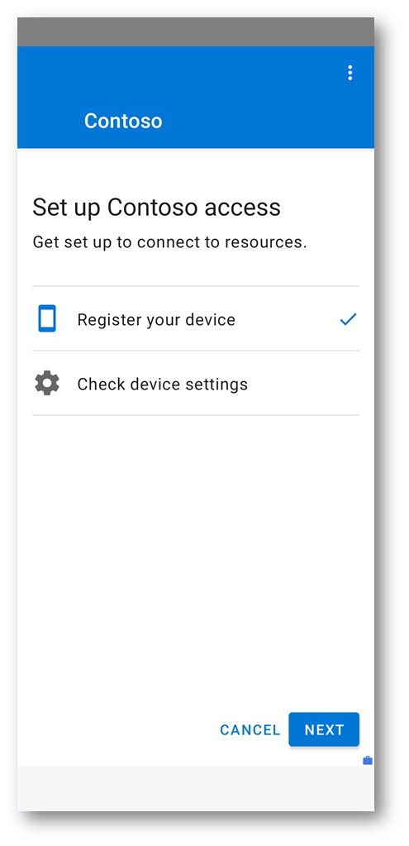The image size is (409, 846).
Task: Click the blue phone device icon
Action: click(47, 318)
